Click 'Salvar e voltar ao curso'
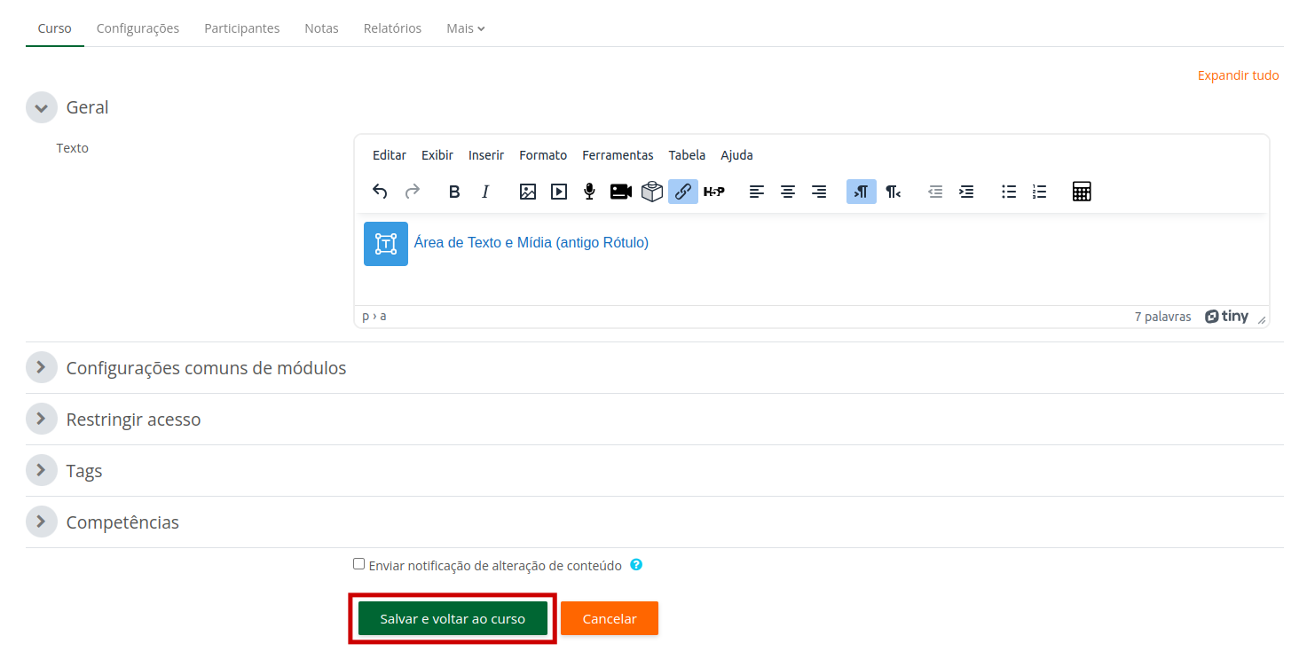This screenshot has width=1307, height=667. point(453,618)
